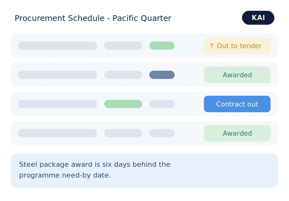This screenshot has height=201, width=289.
Task: Click the Contract out button
Action: (x=237, y=104)
